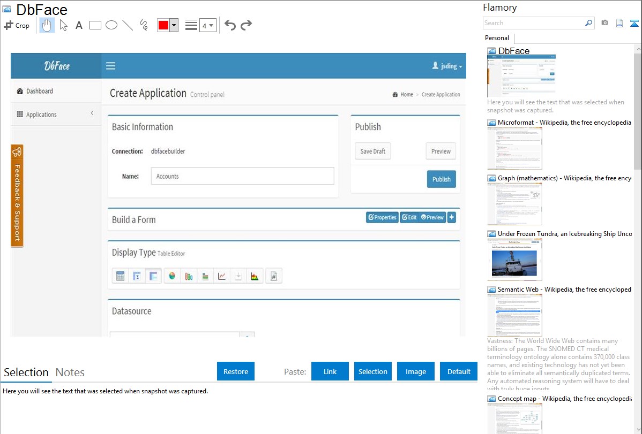This screenshot has height=434, width=642.
Task: Choose the straight line tool
Action: pos(128,25)
